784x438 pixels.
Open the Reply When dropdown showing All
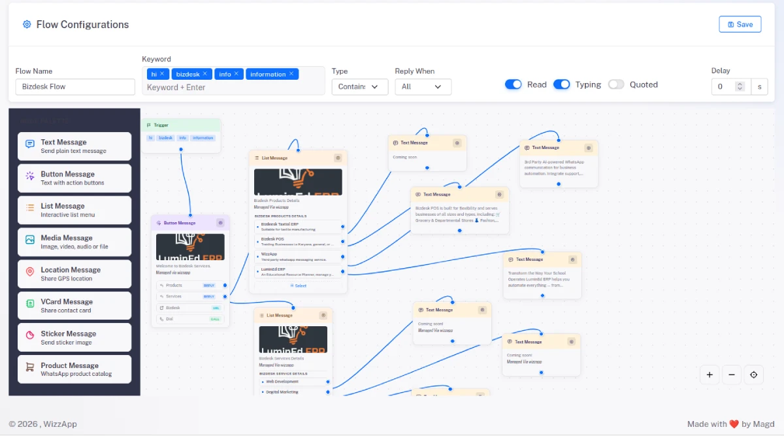coord(423,87)
